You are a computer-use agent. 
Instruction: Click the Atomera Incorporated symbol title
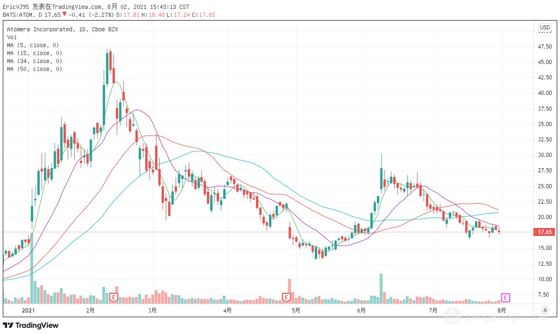40,29
